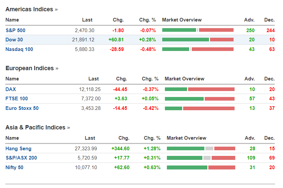Expand the European Indices heading arrow
The image size is (283, 188).
57,69
